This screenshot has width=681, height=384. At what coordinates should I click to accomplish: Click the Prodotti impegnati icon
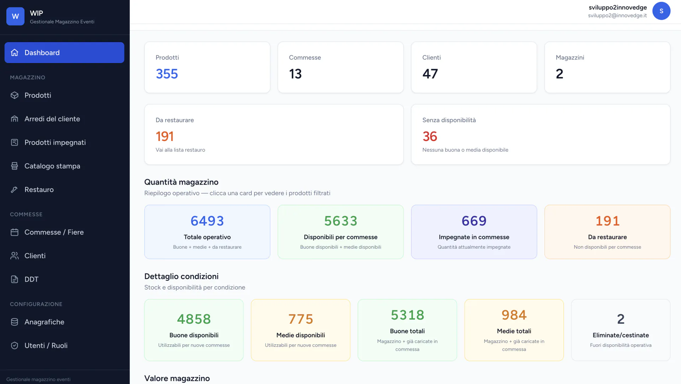pos(15,142)
